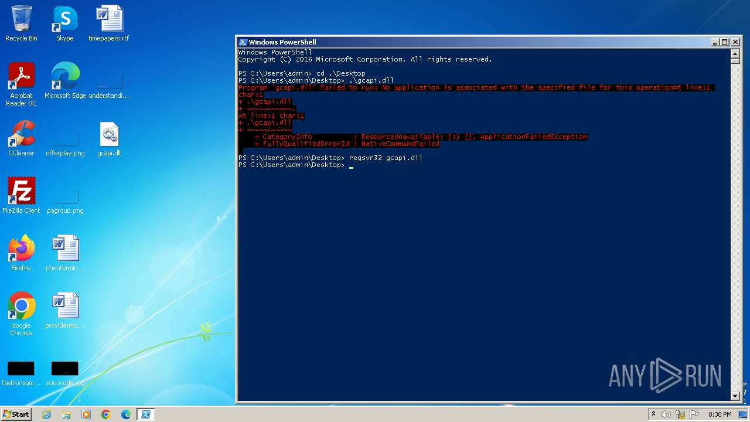Open Windows Explorer from the taskbar

click(66, 414)
